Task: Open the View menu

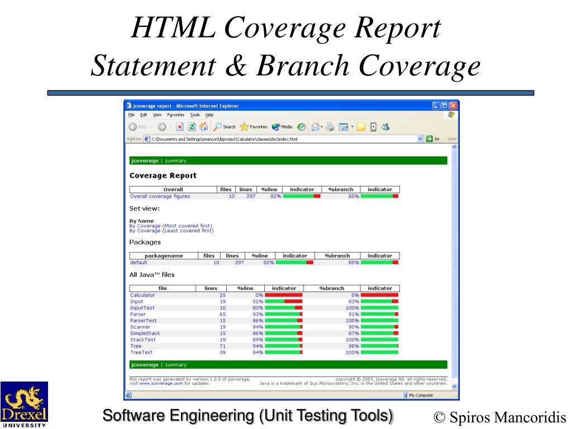Action: click(157, 115)
